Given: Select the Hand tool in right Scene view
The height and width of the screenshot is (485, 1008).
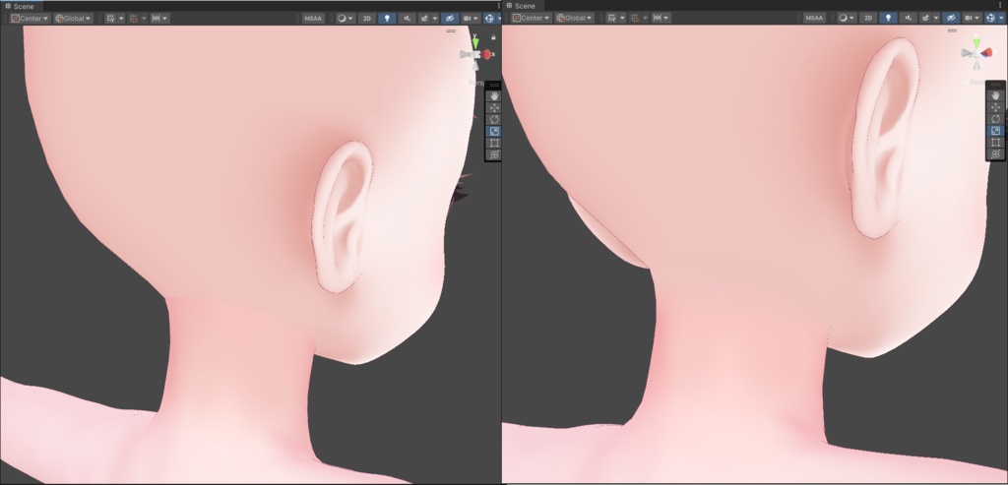Looking at the screenshot, I should point(995,95).
